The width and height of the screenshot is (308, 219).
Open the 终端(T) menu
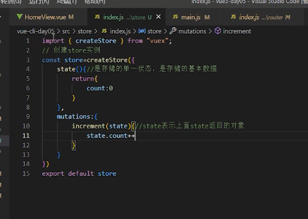67,2
